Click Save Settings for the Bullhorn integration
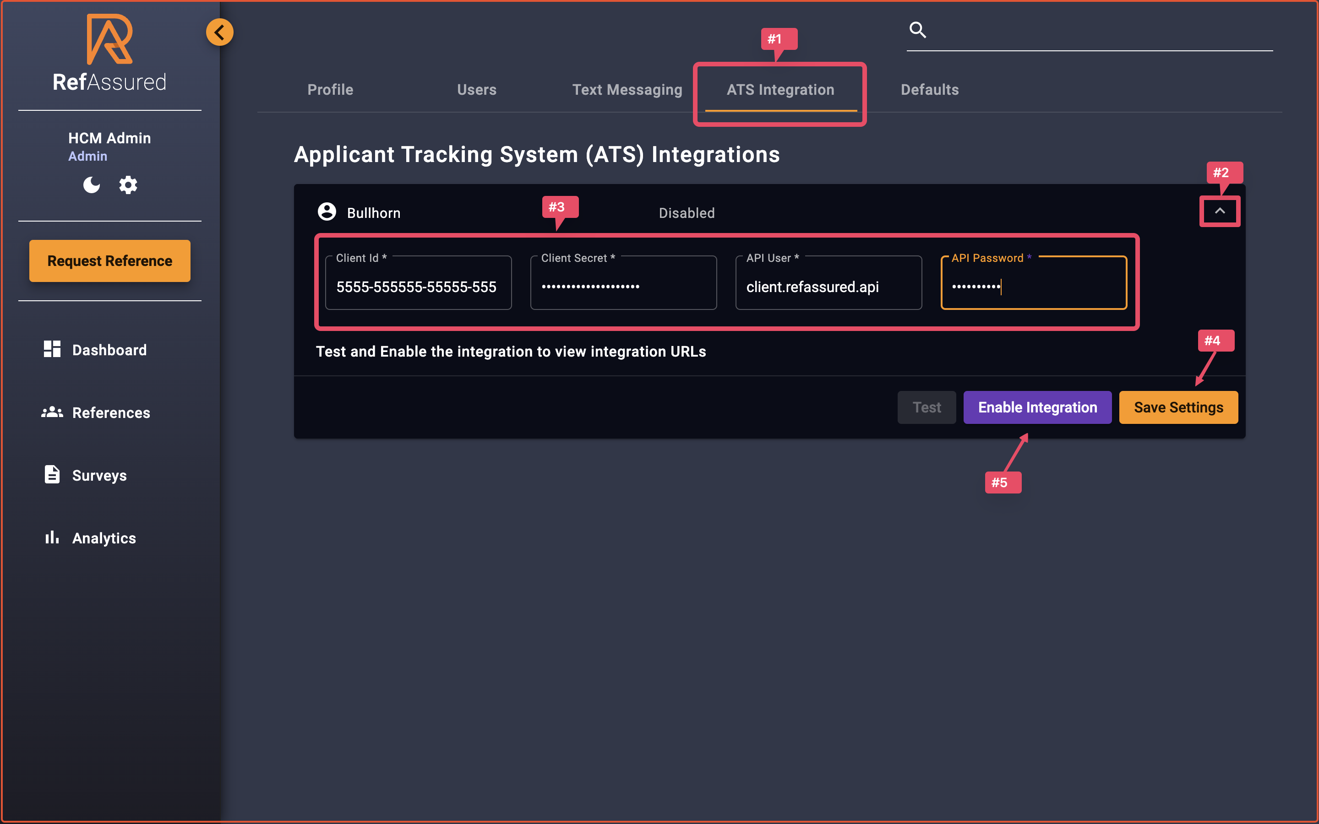This screenshot has width=1319, height=824. [1178, 407]
